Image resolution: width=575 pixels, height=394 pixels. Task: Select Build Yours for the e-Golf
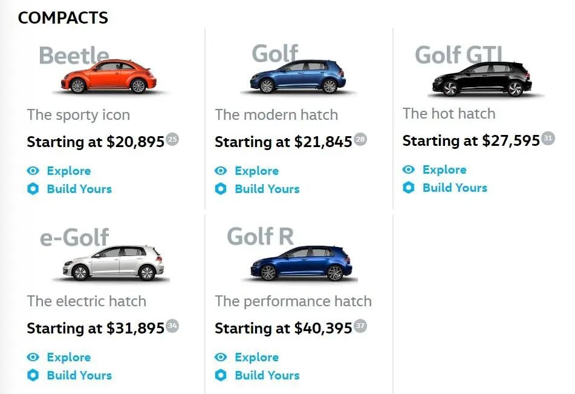(80, 375)
